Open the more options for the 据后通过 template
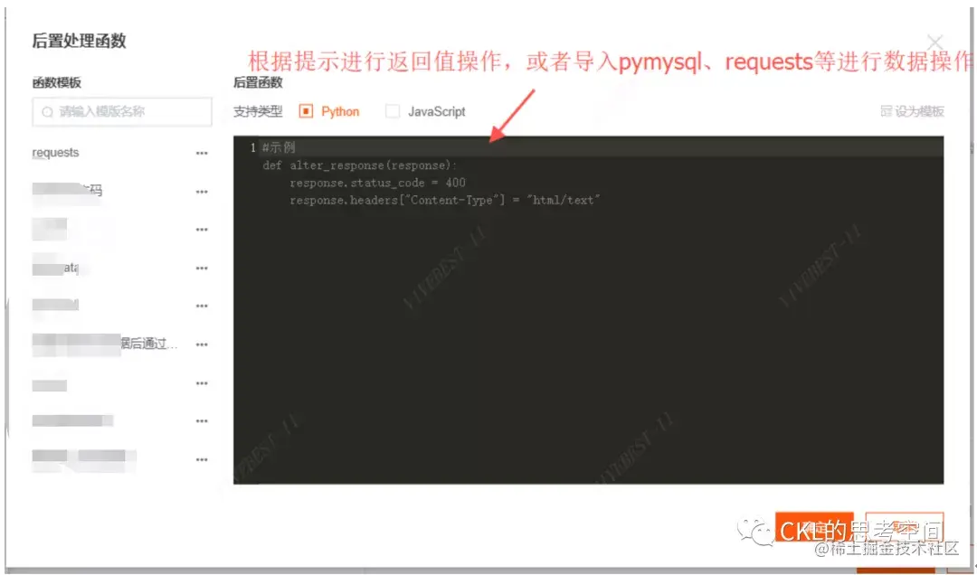Screen dimensions: 977x575 [201, 344]
